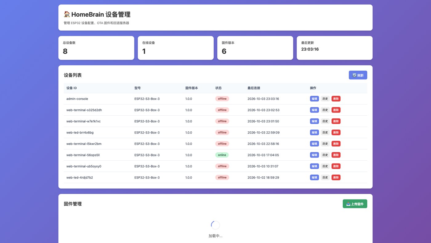
Task: Click the 最后更新 time 23:03:16 card
Action: [335, 48]
